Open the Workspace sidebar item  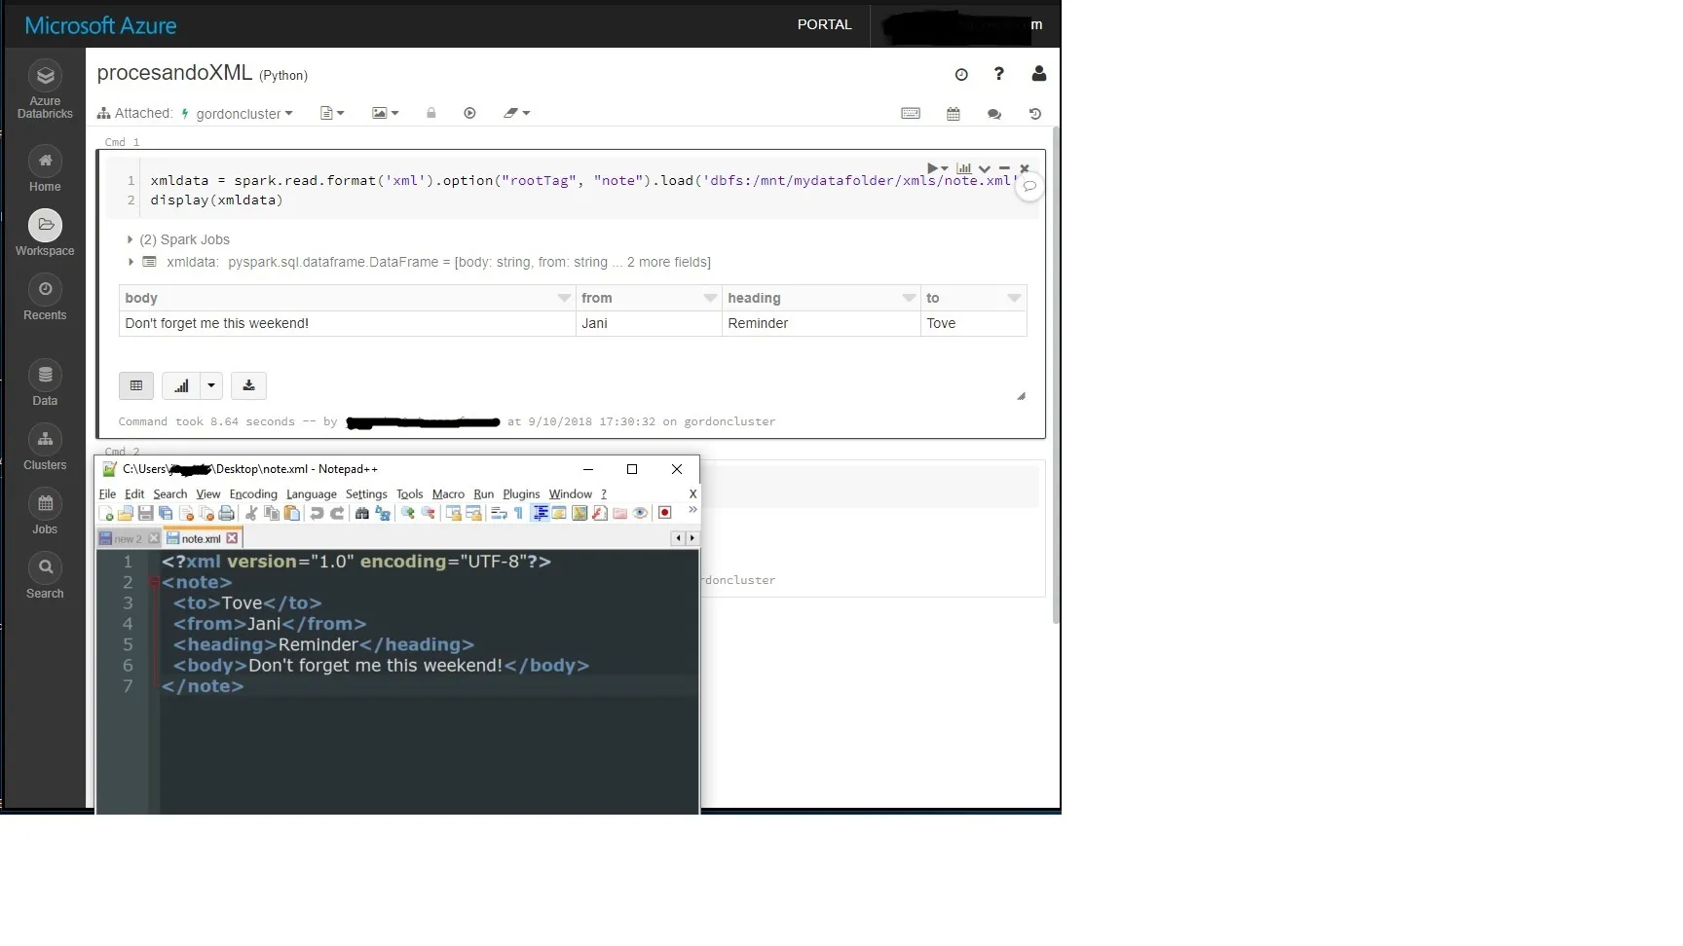point(45,234)
